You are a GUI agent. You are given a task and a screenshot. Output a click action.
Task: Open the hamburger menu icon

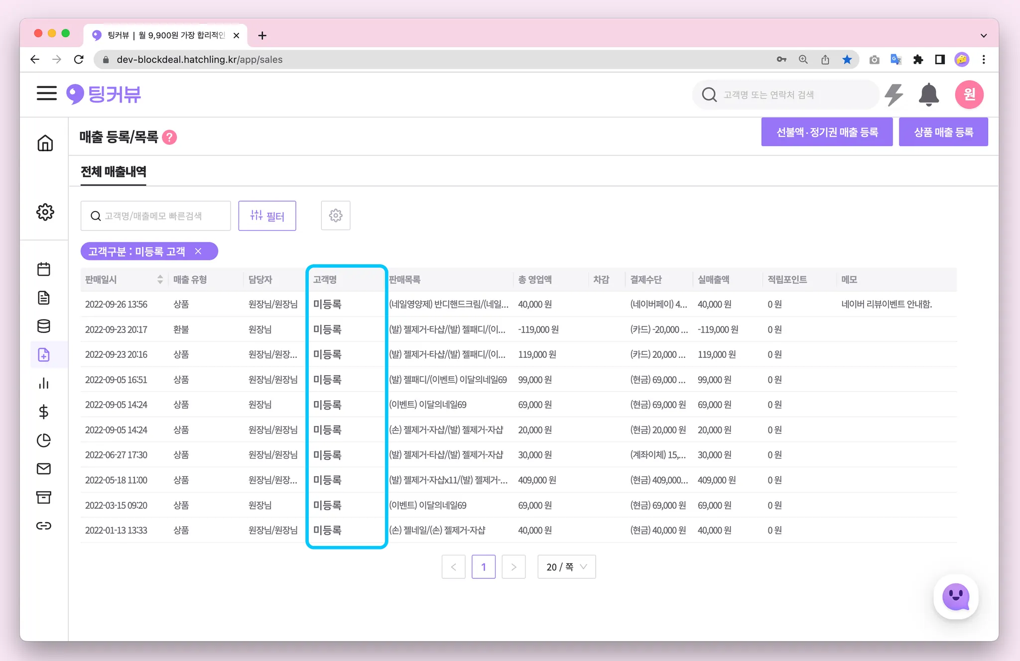point(46,93)
